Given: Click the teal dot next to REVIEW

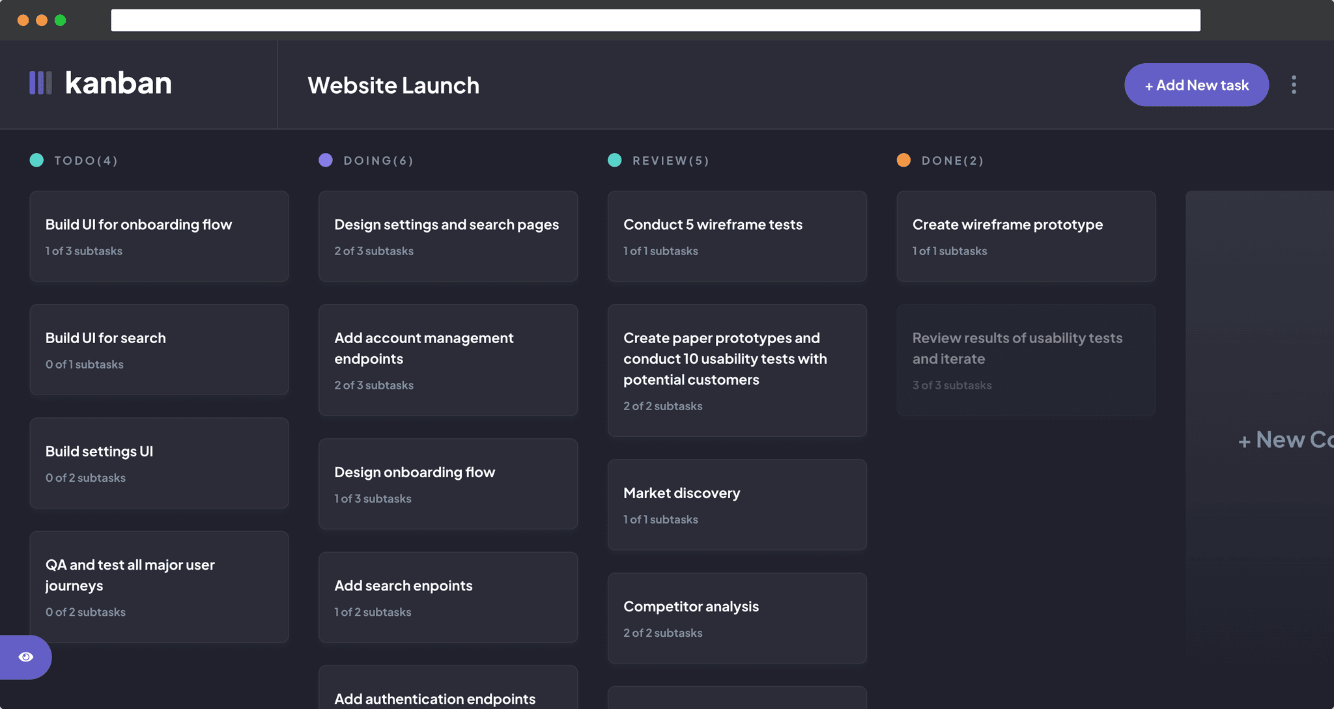Looking at the screenshot, I should [615, 160].
